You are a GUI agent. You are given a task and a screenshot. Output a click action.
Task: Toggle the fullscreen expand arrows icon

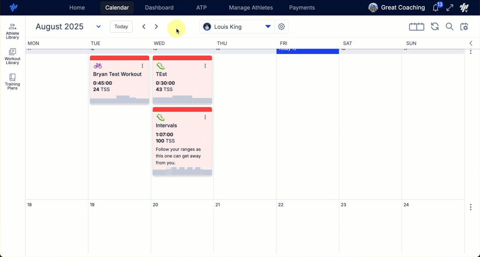(x=450, y=8)
